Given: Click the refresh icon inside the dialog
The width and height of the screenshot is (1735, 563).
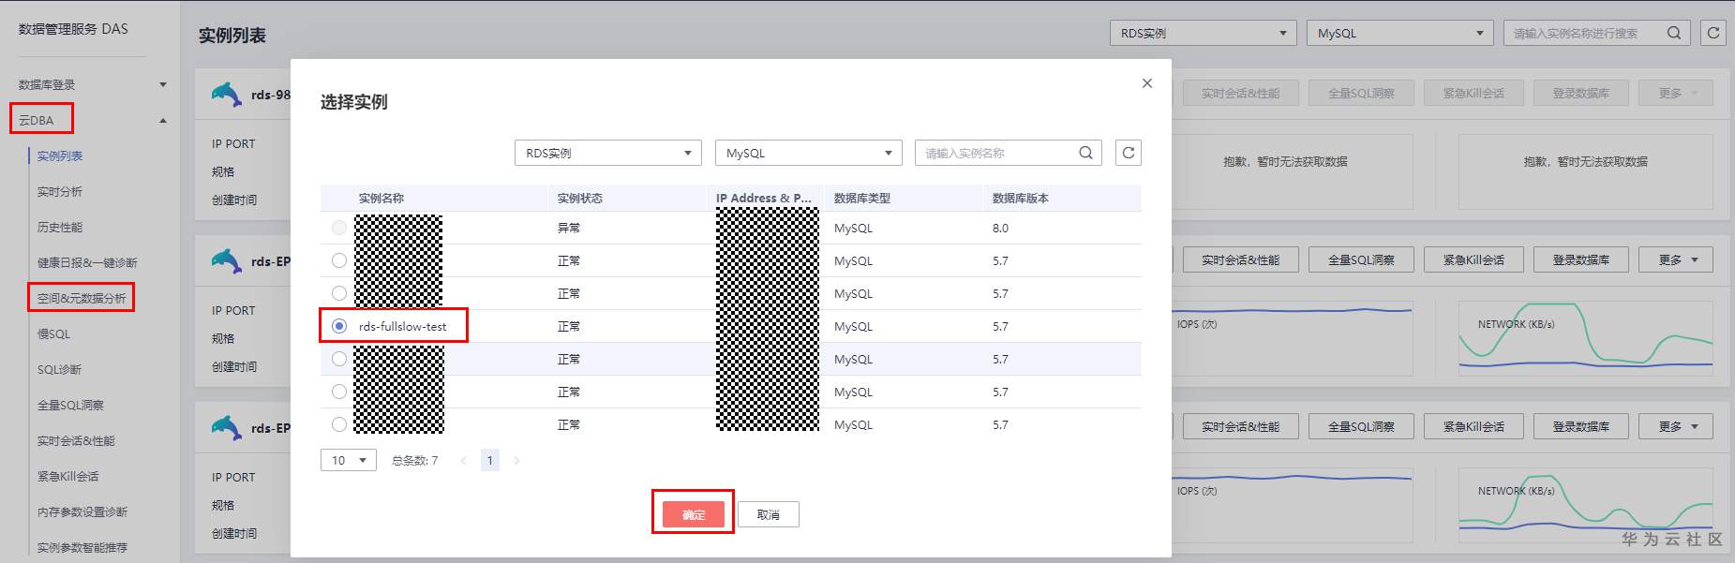Looking at the screenshot, I should (x=1129, y=153).
